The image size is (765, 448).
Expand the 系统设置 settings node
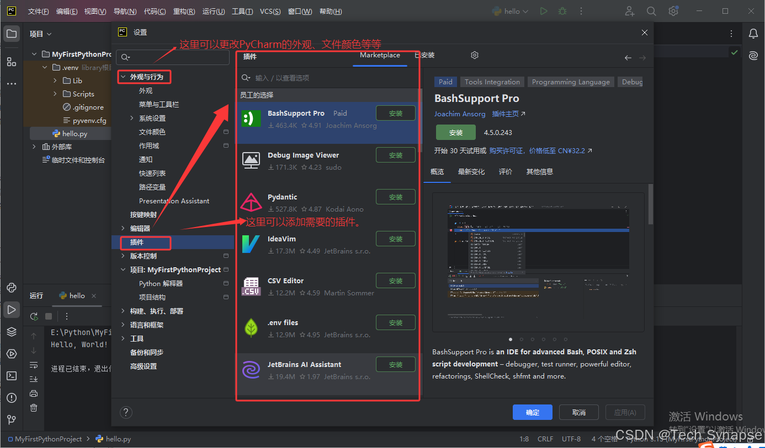click(132, 118)
